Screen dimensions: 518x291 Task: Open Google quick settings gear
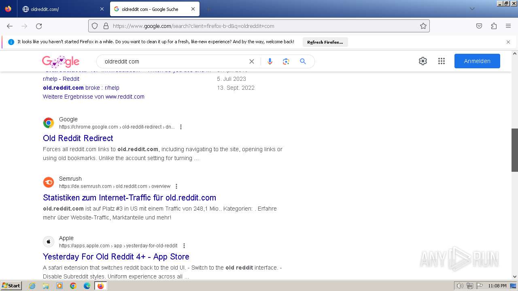click(423, 61)
